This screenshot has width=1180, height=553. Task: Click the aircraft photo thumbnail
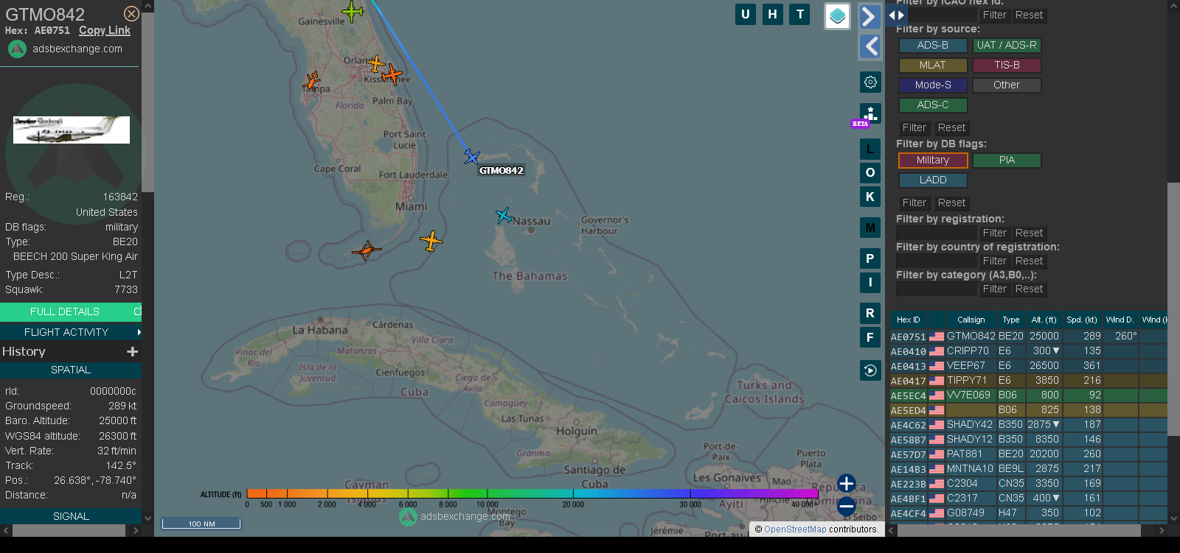(x=72, y=130)
